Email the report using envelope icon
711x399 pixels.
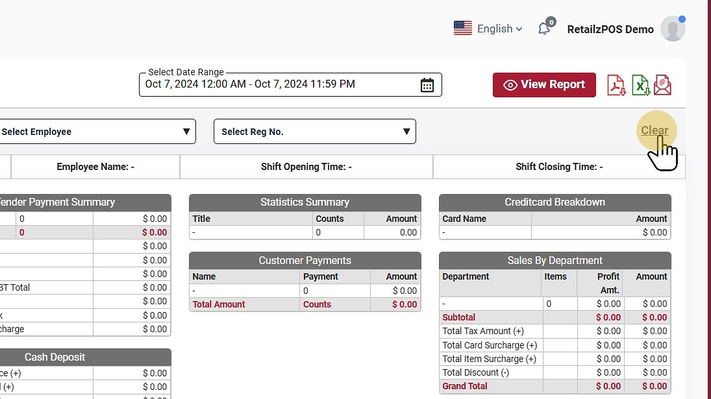point(662,85)
